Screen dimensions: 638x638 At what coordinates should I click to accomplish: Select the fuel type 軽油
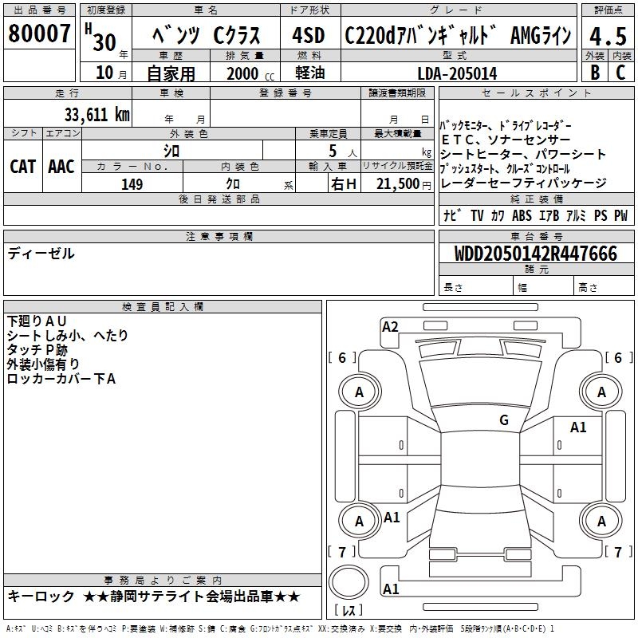coord(310,73)
